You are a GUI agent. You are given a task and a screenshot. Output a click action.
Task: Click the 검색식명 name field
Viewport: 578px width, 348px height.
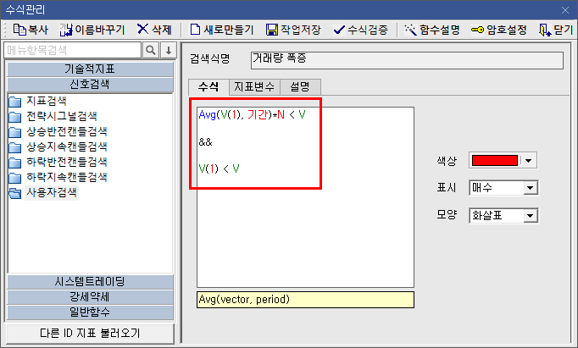pyautogui.click(x=407, y=60)
